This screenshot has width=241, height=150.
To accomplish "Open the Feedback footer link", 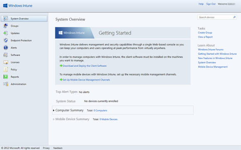I will [58, 148].
